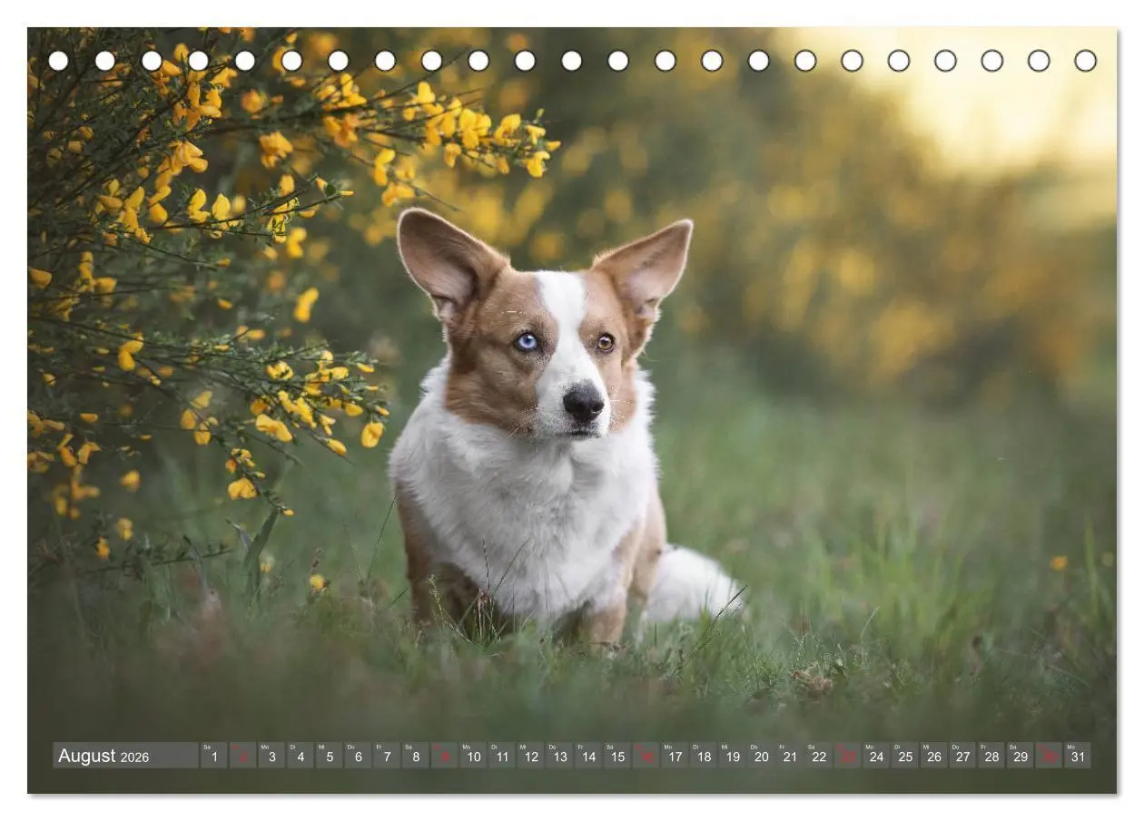
Task: Select date 28 (Fr) in calendar strip
Action: pyautogui.click(x=991, y=756)
